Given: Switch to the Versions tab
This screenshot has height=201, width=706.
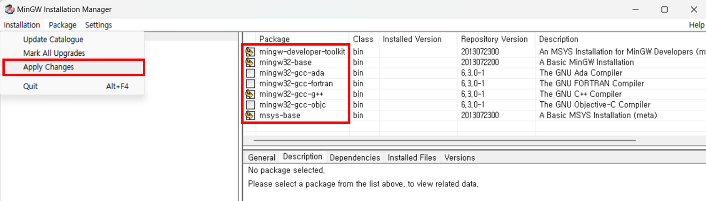Looking at the screenshot, I should tap(460, 157).
